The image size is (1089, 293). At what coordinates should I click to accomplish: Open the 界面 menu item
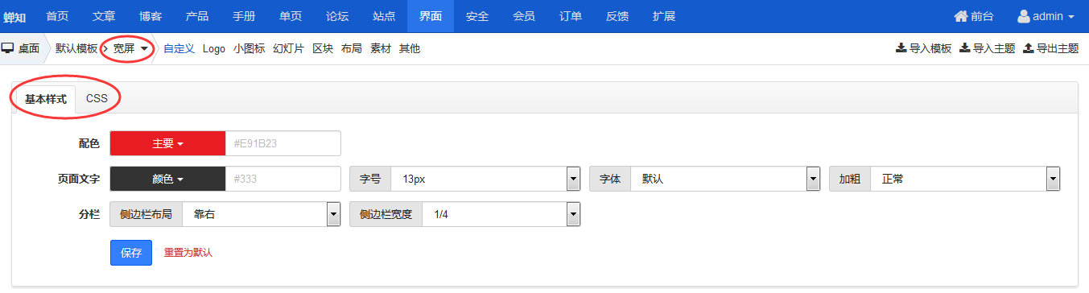click(430, 16)
